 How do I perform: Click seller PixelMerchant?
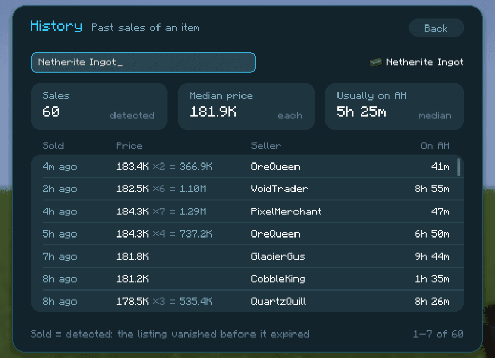pos(286,211)
